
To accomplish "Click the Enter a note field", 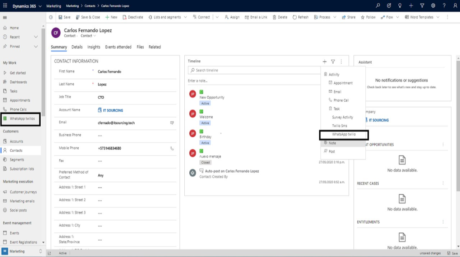I will 254,81.
